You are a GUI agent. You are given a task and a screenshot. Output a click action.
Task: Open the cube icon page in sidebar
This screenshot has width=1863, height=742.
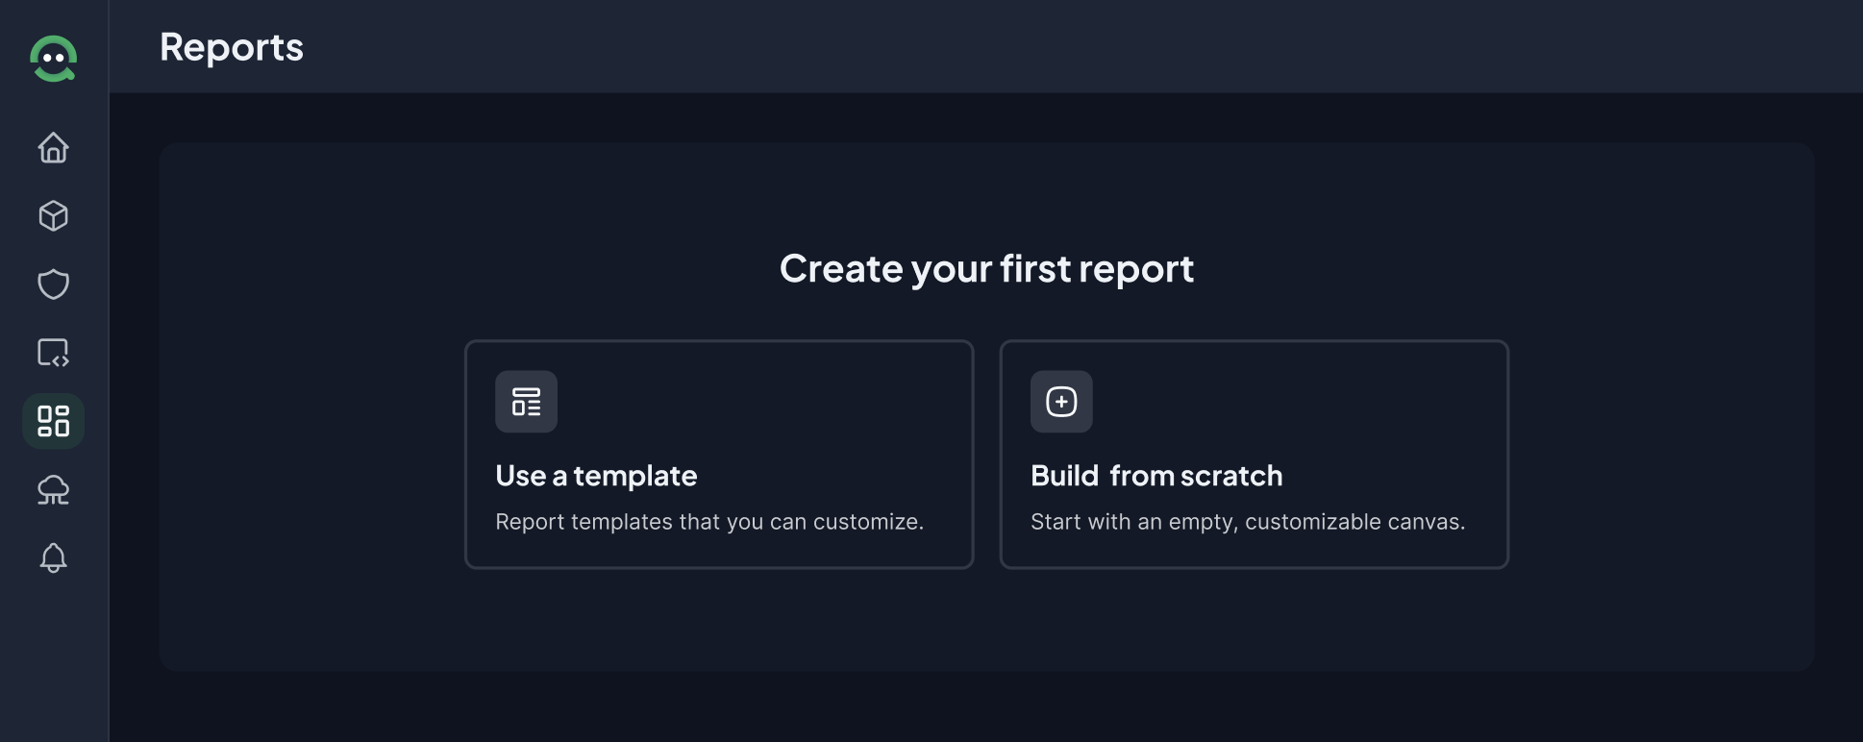pos(54,216)
